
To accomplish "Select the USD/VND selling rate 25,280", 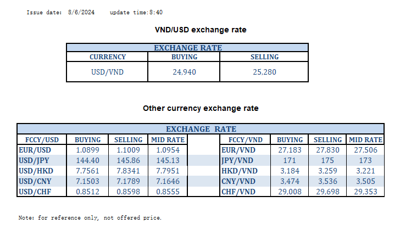I will pos(264,71).
